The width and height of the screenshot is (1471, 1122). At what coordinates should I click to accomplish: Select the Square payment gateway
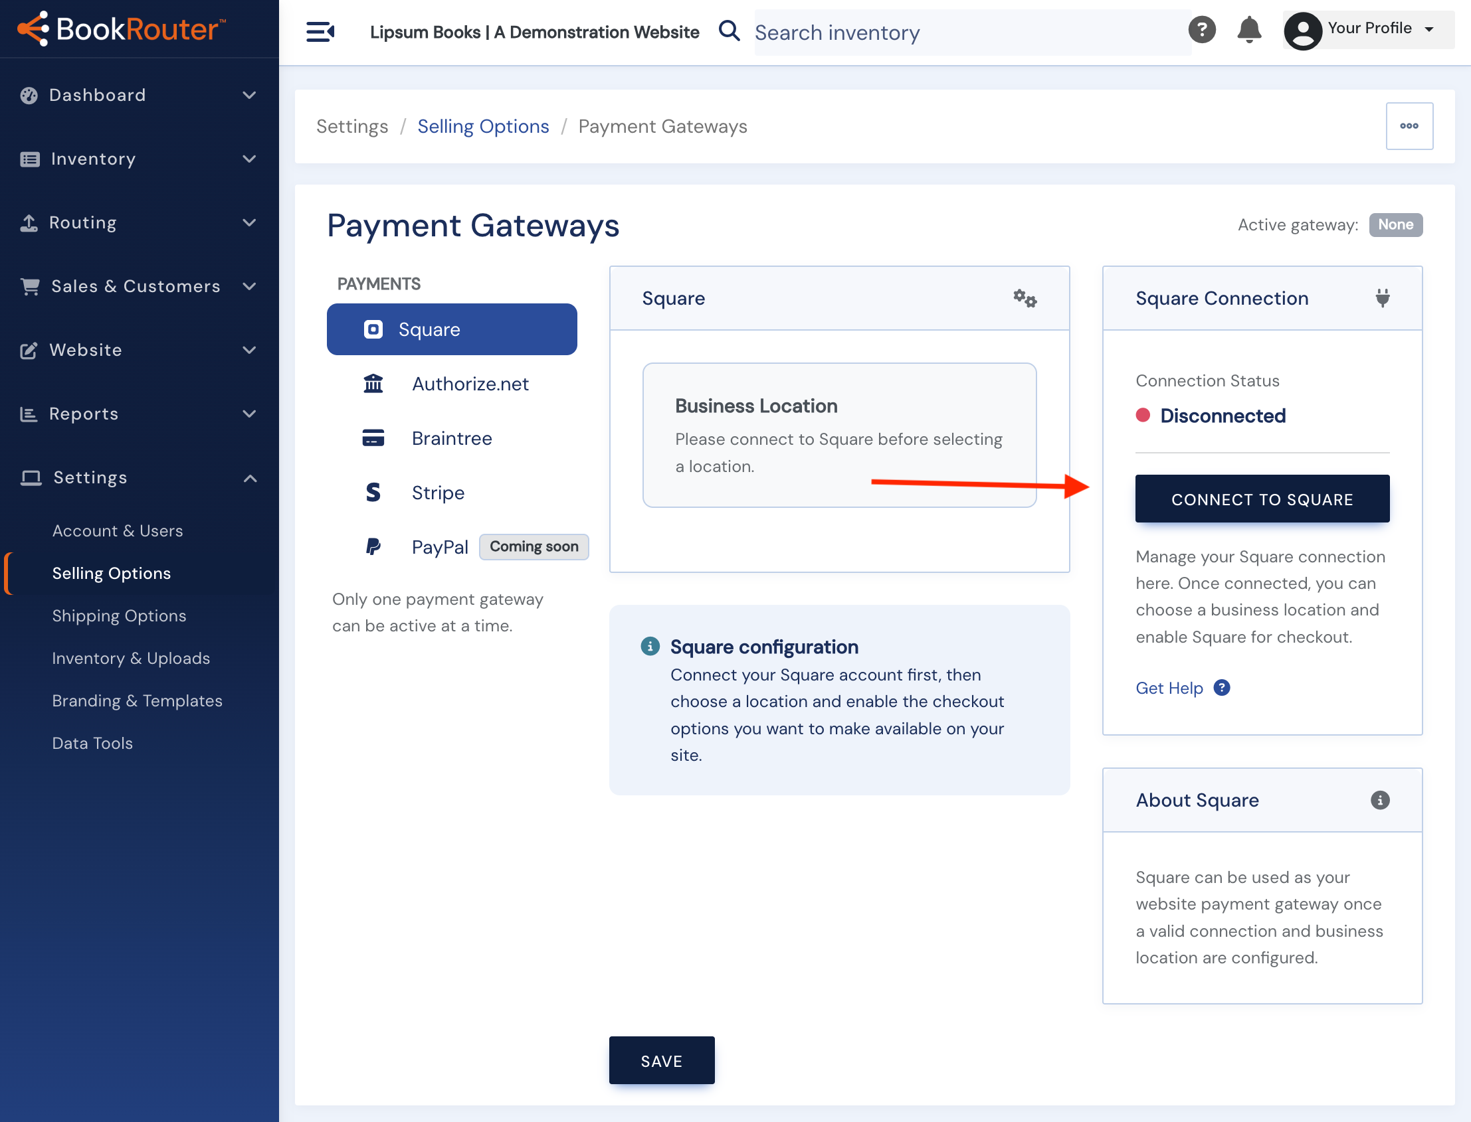point(452,329)
